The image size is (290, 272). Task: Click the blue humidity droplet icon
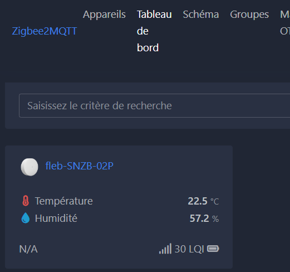click(26, 218)
